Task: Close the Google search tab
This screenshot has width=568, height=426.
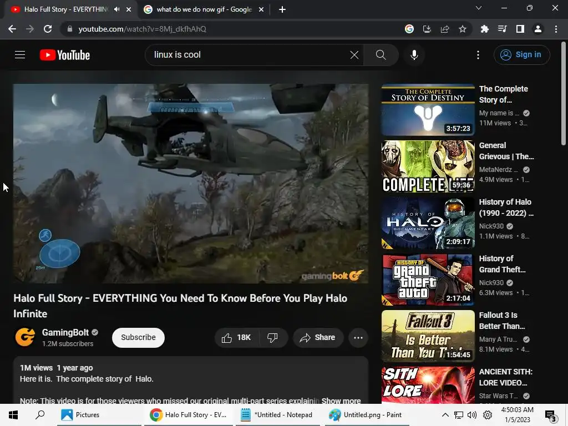Action: [261, 9]
